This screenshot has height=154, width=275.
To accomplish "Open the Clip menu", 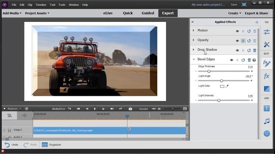I will [30, 5].
